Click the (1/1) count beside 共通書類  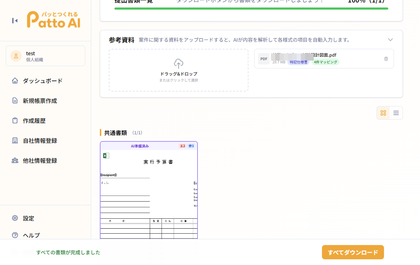137,133
